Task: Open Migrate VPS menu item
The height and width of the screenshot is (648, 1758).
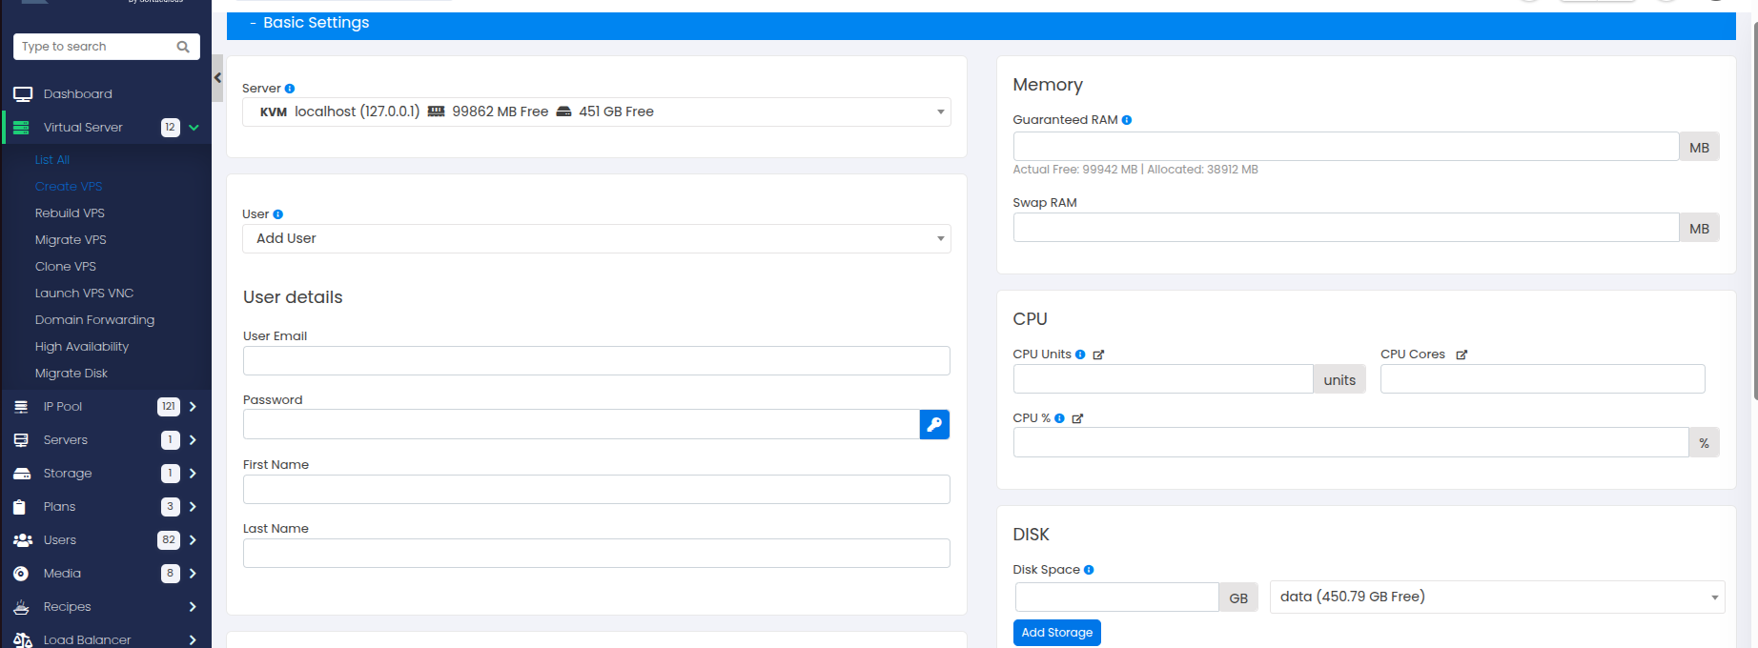Action: pos(71,240)
